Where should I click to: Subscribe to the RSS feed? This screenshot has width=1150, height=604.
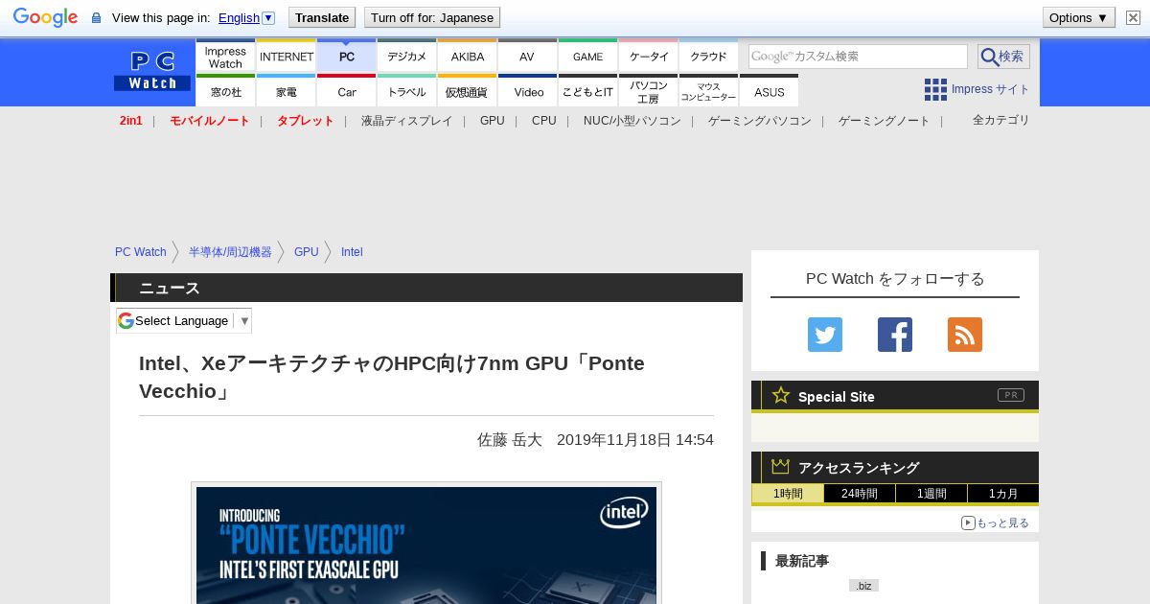tap(965, 335)
